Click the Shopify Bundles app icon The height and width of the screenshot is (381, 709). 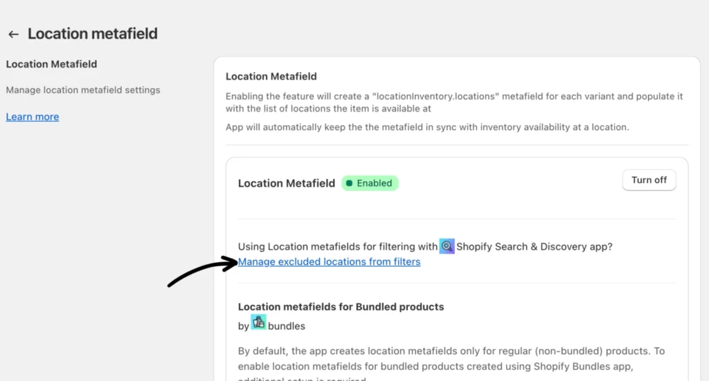(258, 322)
